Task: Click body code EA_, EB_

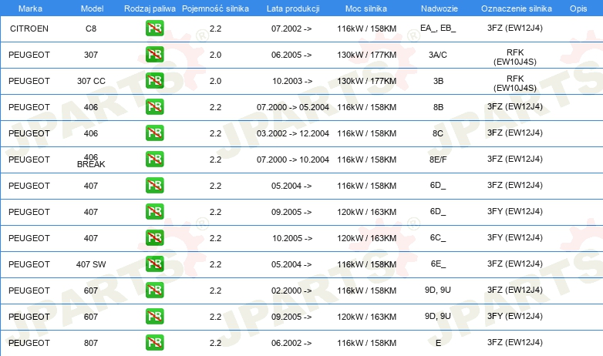Action: 438,28
